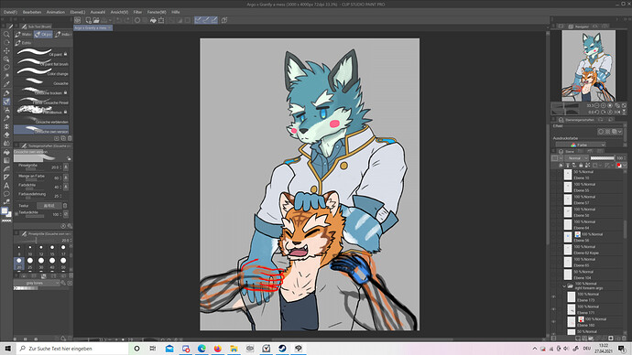Select the Gouache brush
This screenshot has width=632, height=355.
pyautogui.click(x=41, y=82)
